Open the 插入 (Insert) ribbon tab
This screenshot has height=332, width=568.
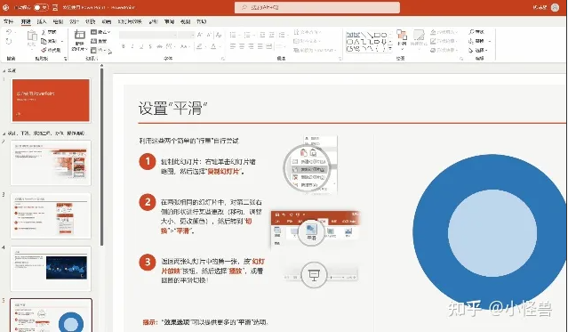point(42,21)
